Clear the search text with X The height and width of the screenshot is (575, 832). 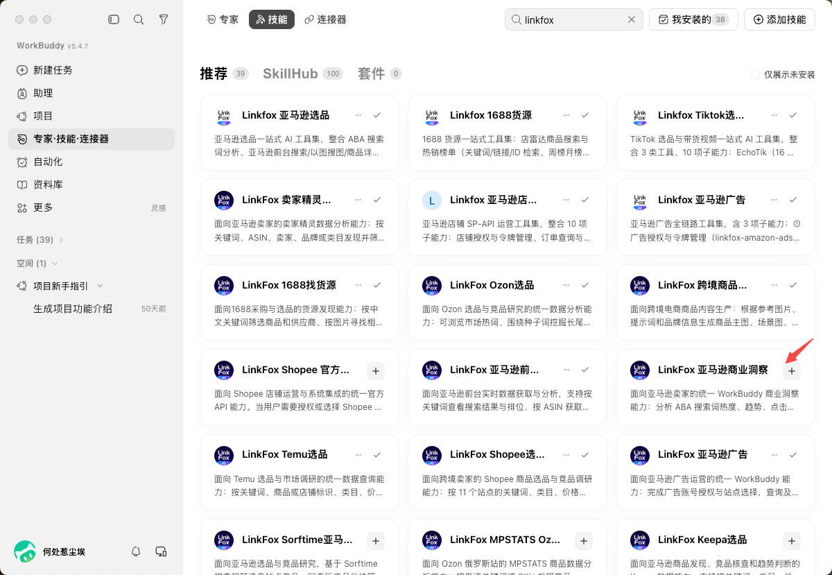click(x=632, y=19)
